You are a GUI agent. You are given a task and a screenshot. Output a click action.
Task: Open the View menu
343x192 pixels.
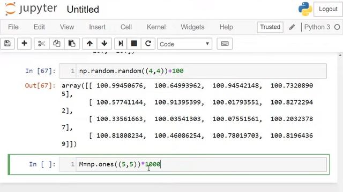tap(67, 27)
